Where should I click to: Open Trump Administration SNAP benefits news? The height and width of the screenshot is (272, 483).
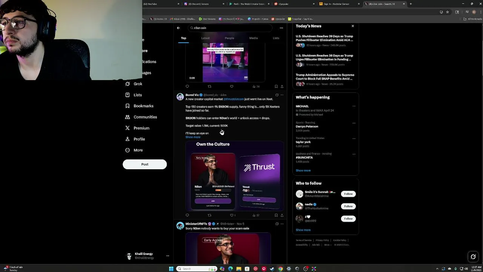tap(325, 77)
